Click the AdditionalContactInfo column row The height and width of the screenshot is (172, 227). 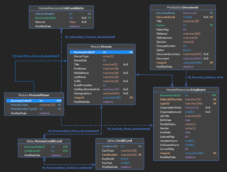point(101,89)
